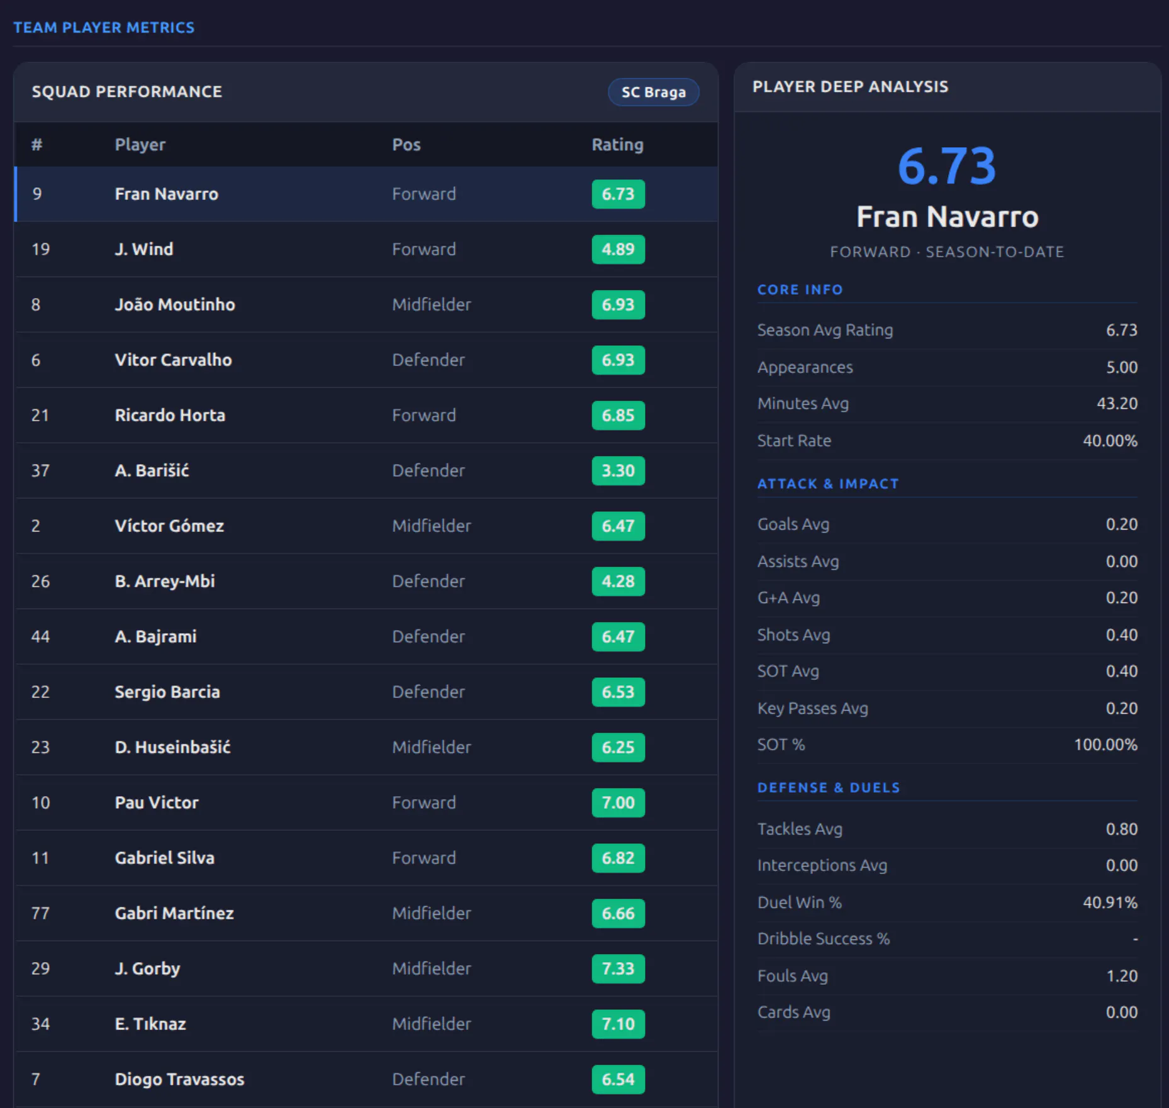Open Gabriel Silva's analysis

[x=366, y=858]
